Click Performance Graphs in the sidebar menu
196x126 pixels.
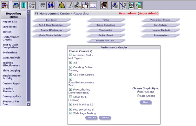tap(11, 38)
